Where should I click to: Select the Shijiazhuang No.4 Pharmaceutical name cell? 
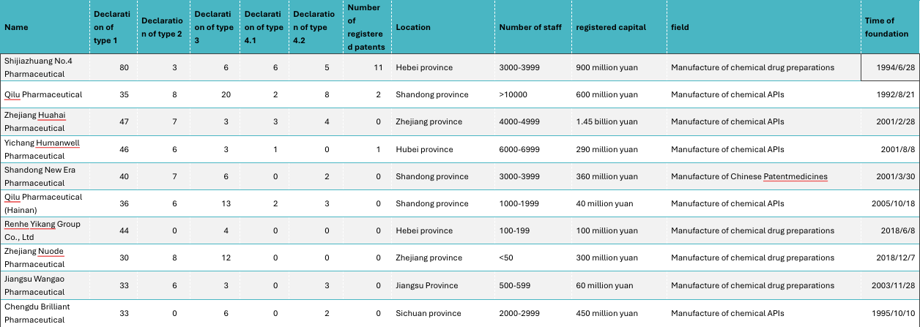click(x=45, y=67)
